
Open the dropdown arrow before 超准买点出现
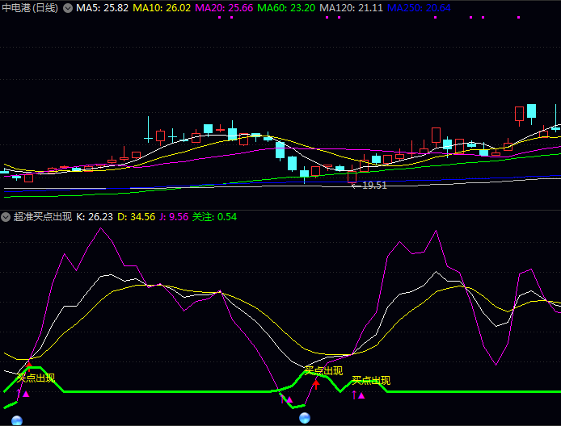click(x=6, y=217)
